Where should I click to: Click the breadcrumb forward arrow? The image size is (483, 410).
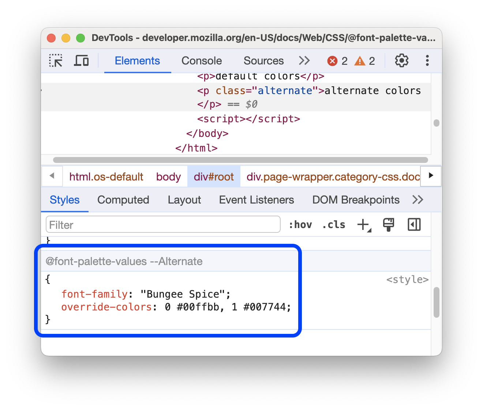[x=431, y=176]
